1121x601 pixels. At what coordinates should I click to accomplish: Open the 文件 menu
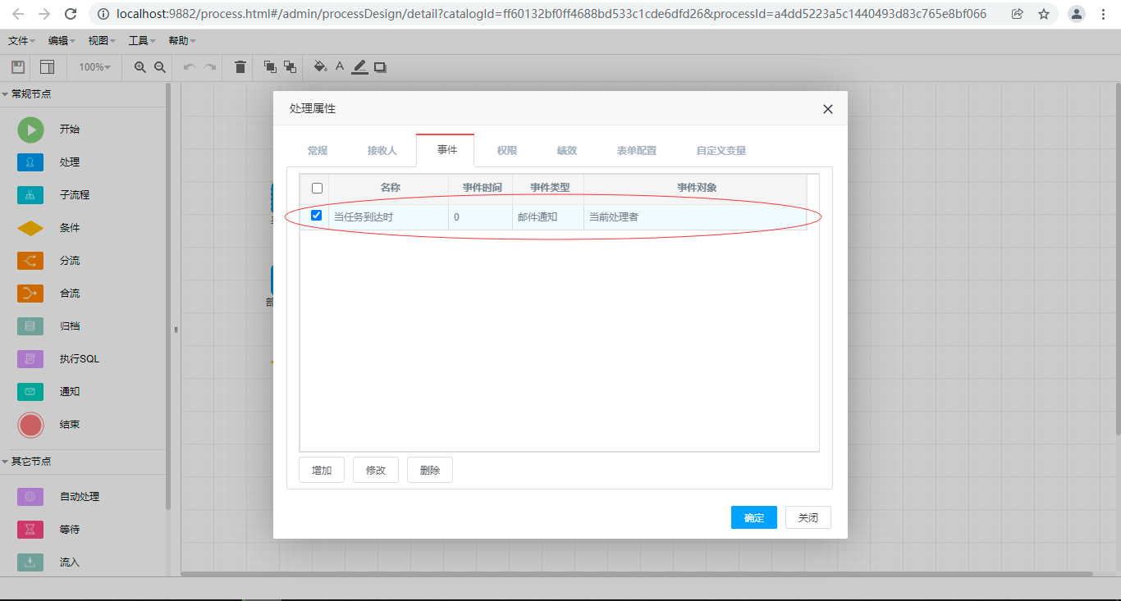(x=21, y=41)
